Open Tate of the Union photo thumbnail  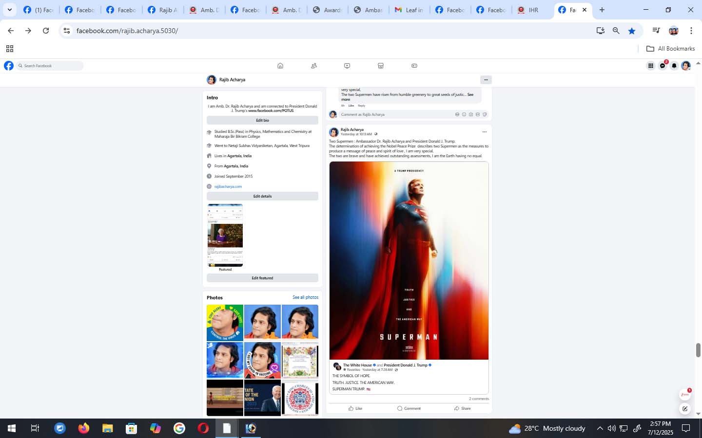pyautogui.click(x=262, y=398)
